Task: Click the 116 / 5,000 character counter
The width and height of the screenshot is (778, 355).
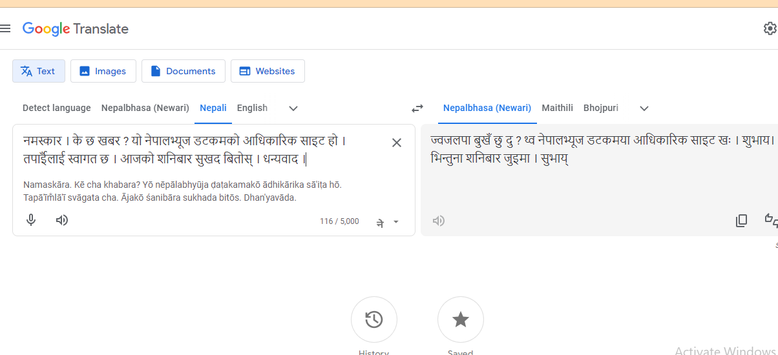Action: [339, 221]
